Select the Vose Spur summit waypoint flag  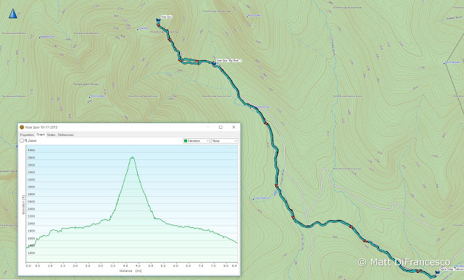point(158,20)
